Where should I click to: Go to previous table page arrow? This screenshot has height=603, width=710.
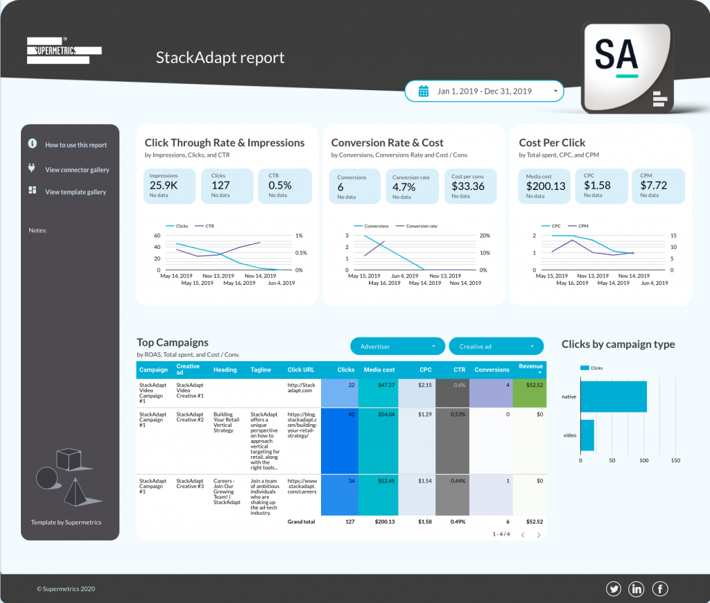point(523,534)
